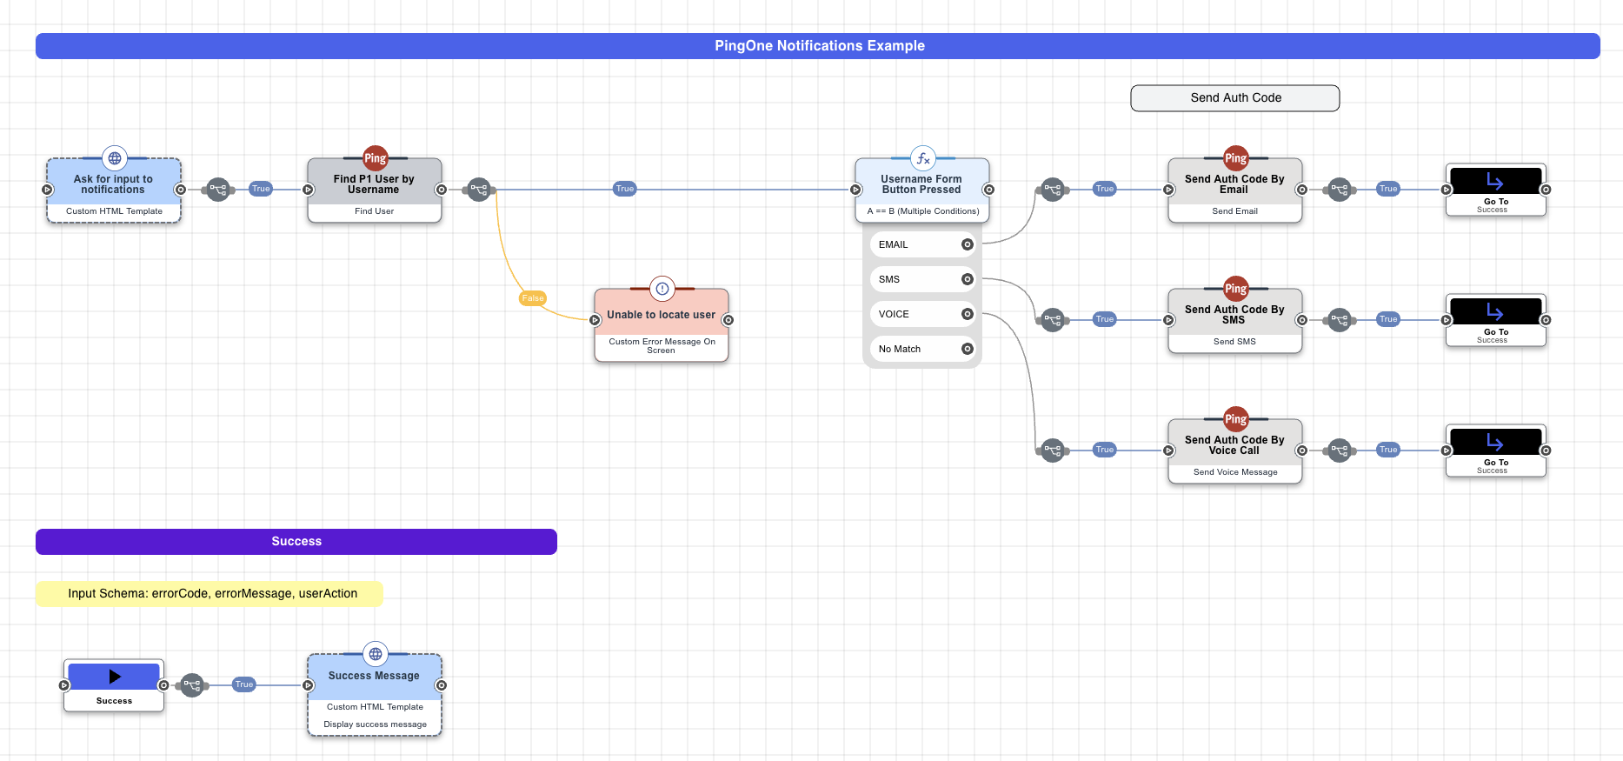Select the function icon on Username Form node
The image size is (1623, 761).
coord(922,158)
